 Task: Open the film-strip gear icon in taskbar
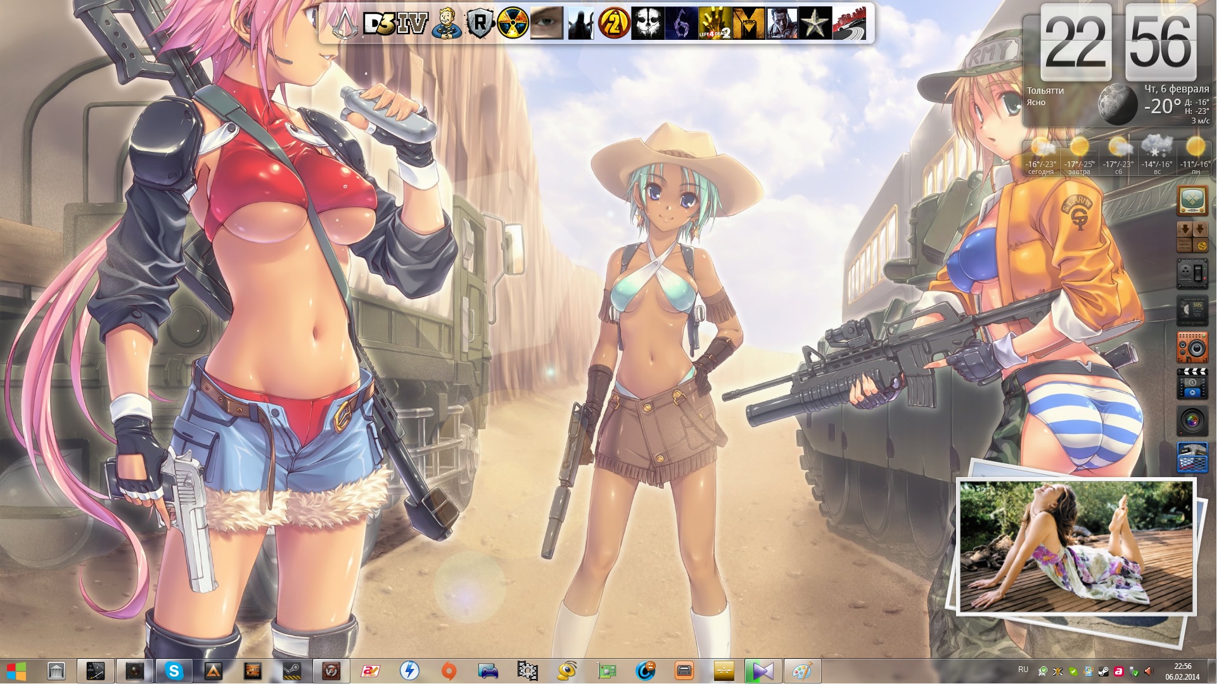click(528, 672)
